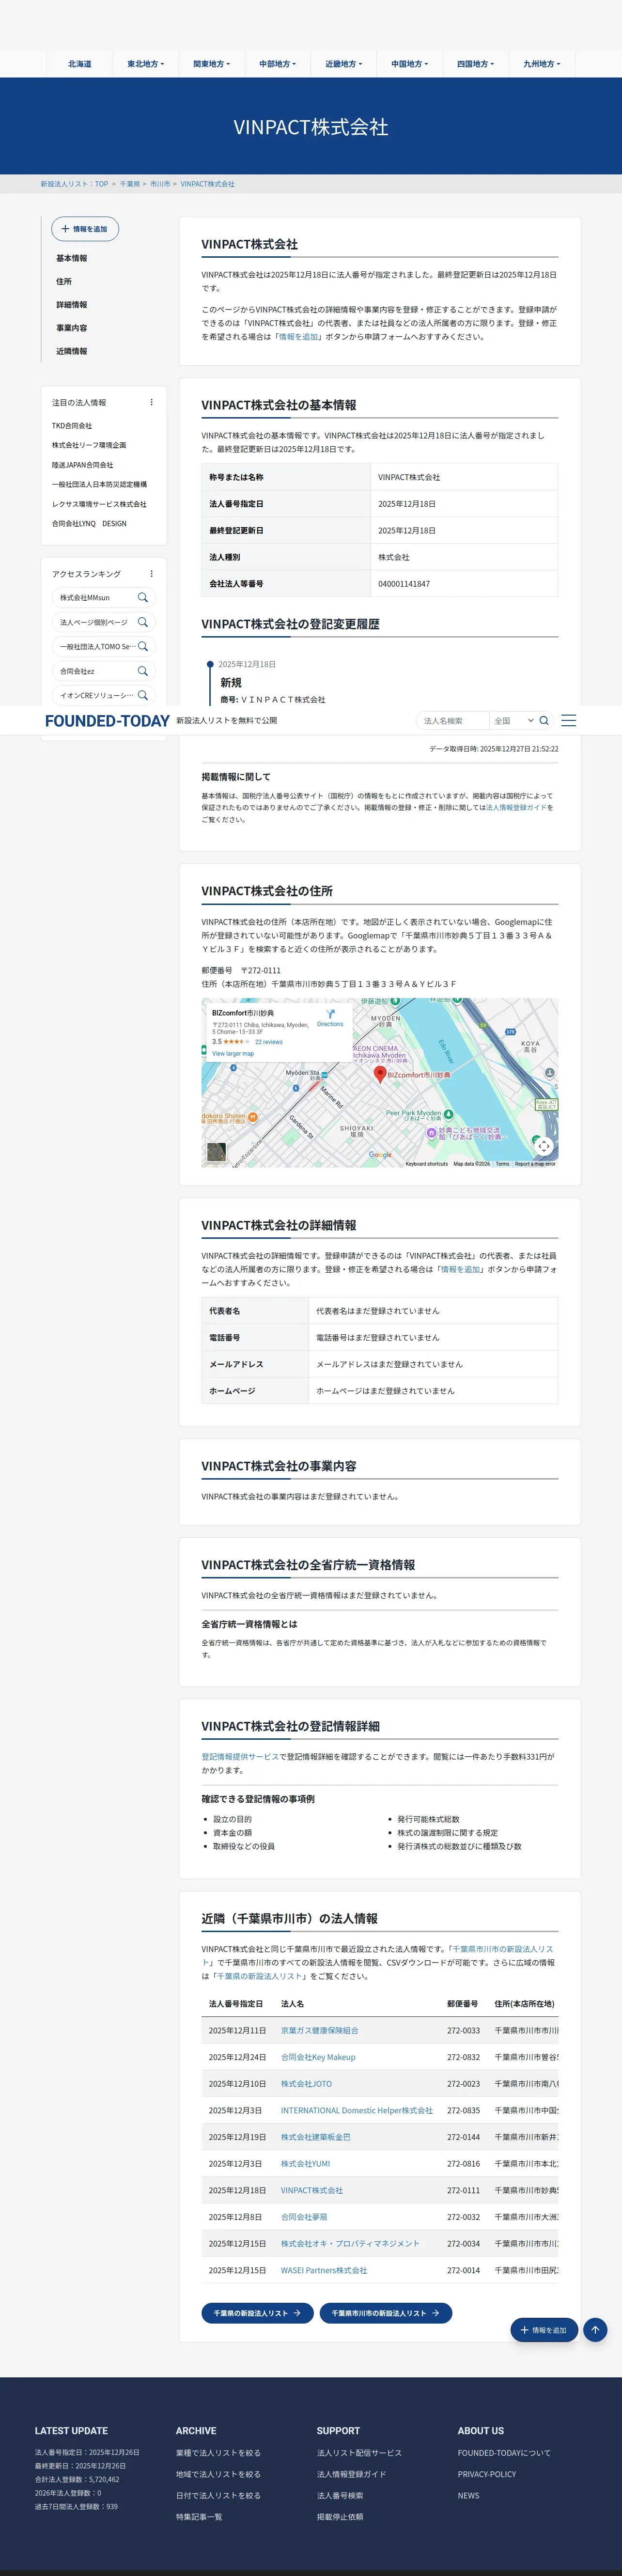Jump to 詳細情報 section in sidebar
This screenshot has width=622, height=2576.
[x=72, y=305]
